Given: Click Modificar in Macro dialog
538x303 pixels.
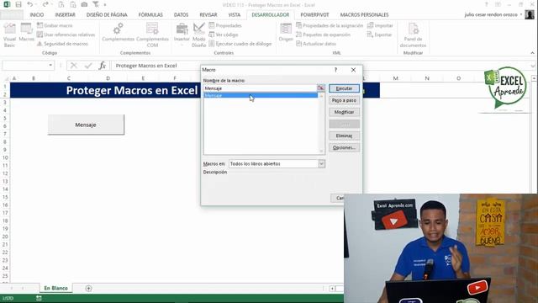Looking at the screenshot, I should [x=344, y=112].
